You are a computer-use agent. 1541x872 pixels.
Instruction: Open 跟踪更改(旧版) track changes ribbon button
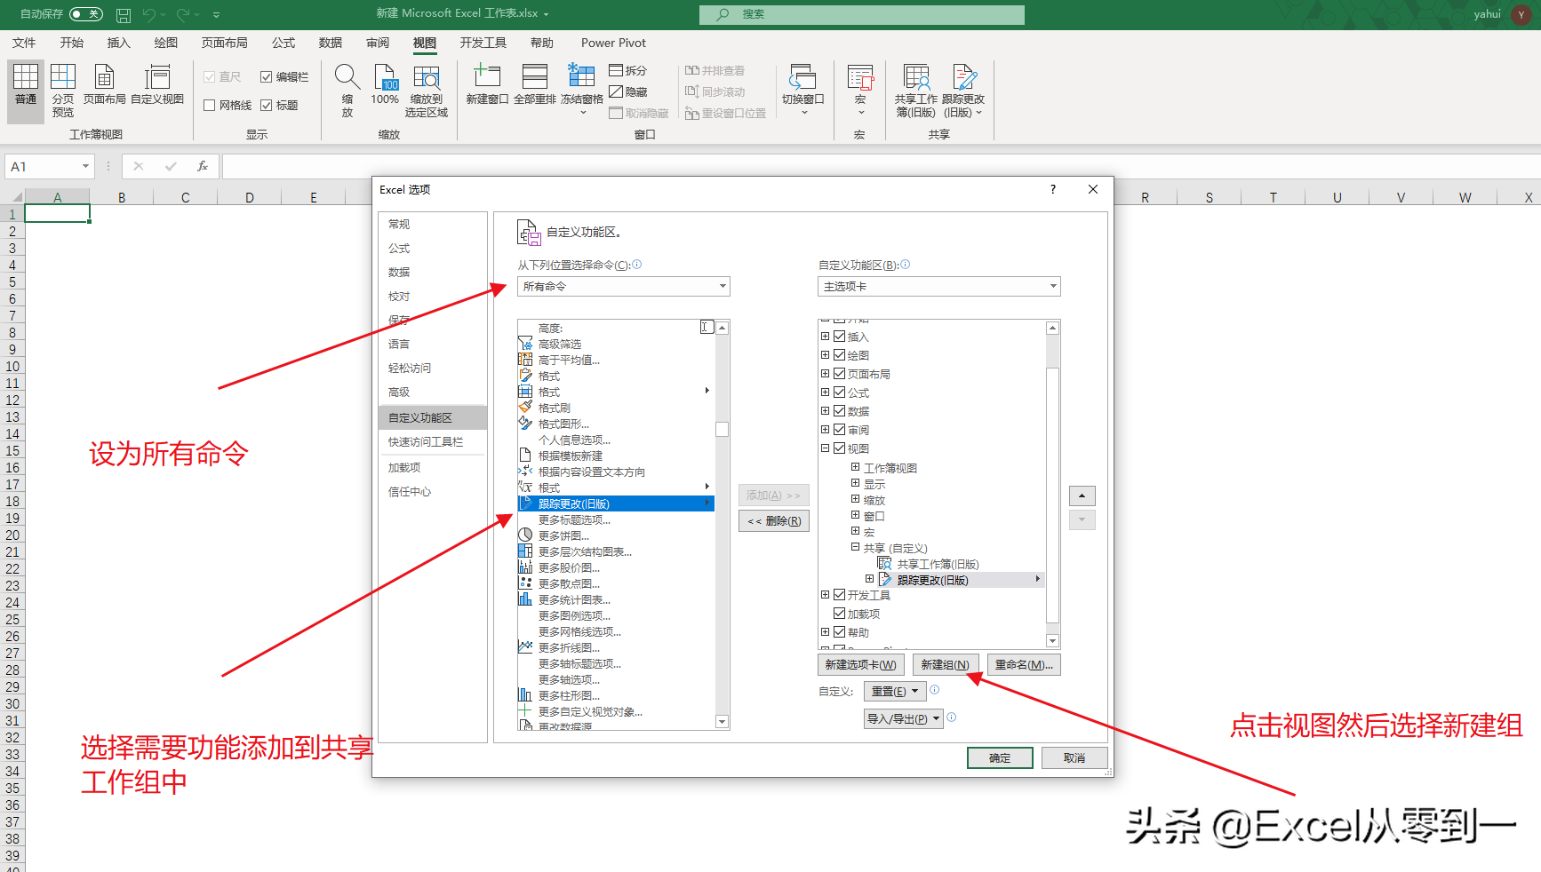pyautogui.click(x=963, y=91)
